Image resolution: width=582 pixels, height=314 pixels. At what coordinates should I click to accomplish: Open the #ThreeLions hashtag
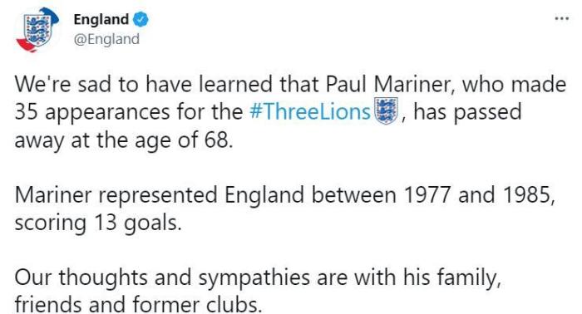click(x=310, y=111)
